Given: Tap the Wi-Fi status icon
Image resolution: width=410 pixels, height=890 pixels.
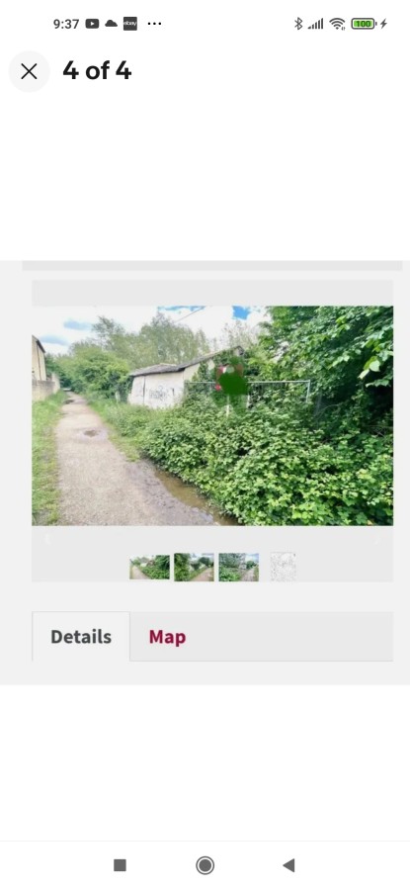Looking at the screenshot, I should [x=338, y=24].
